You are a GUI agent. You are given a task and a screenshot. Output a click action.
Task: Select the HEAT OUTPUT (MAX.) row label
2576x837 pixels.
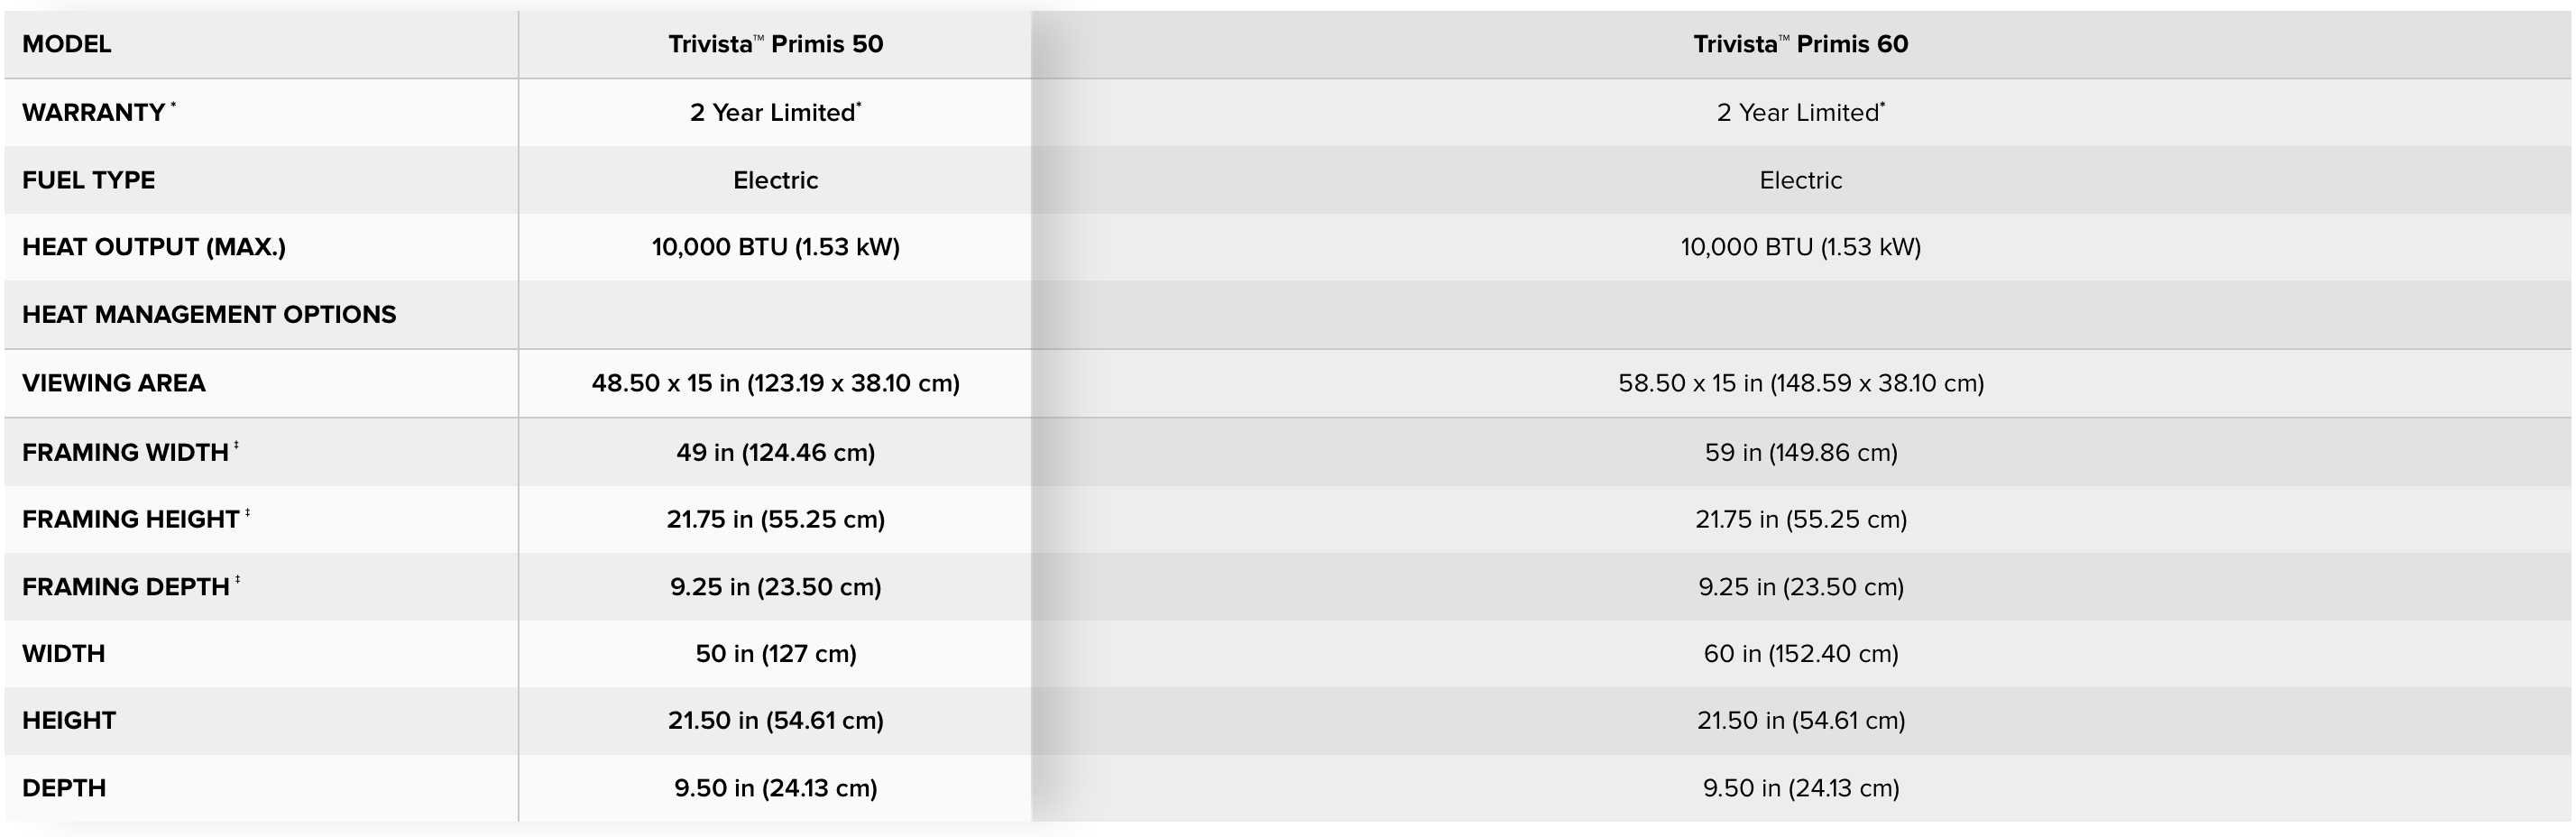coord(154,247)
